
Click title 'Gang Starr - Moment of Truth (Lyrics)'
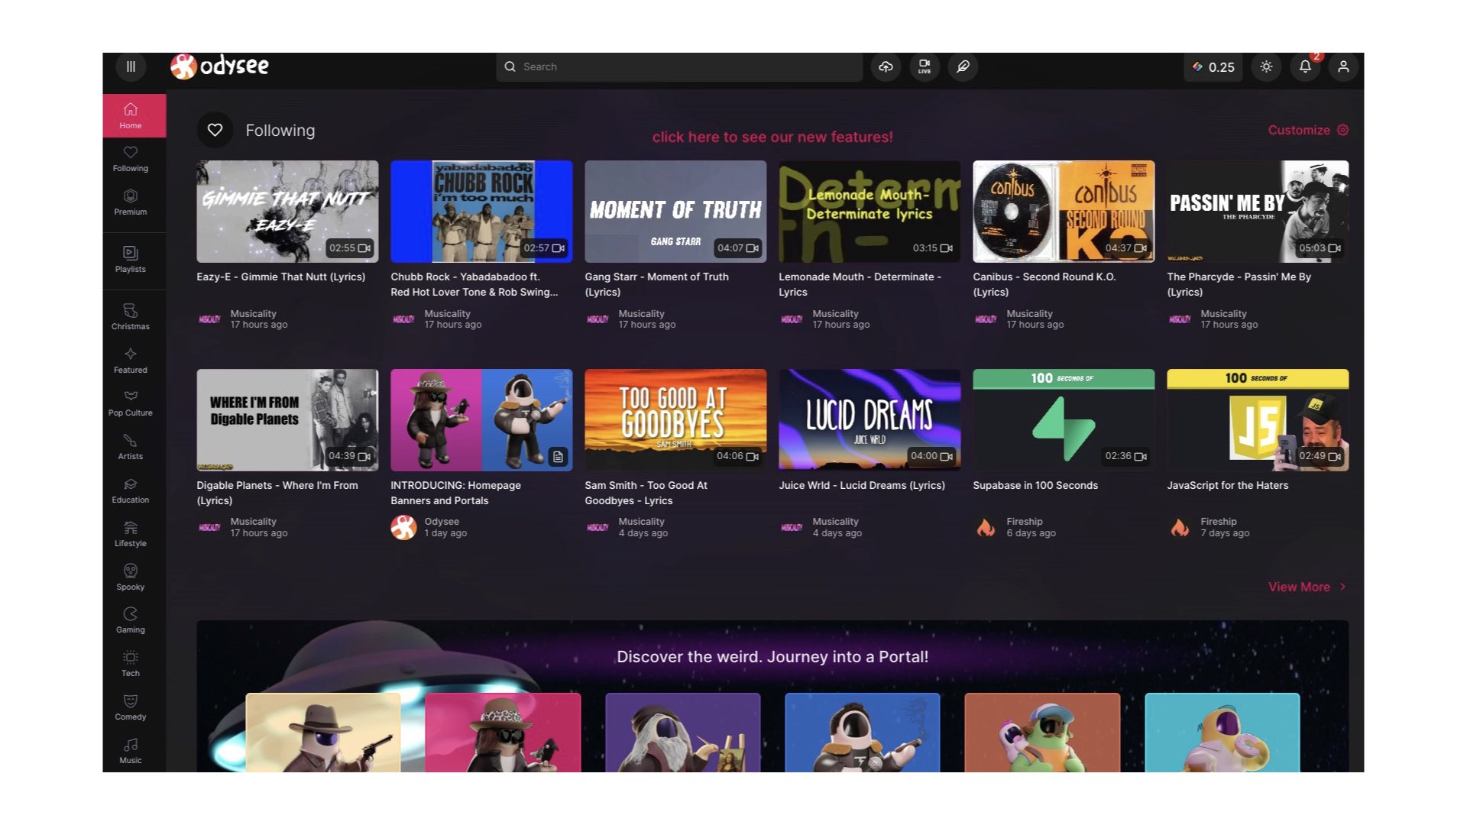[656, 284]
